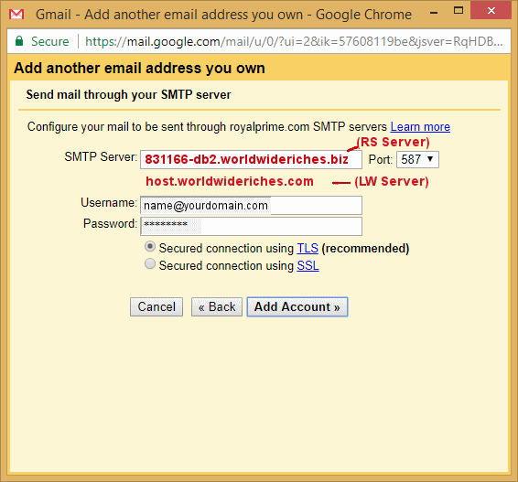
Task: Open the TLS help link
Action: (308, 248)
